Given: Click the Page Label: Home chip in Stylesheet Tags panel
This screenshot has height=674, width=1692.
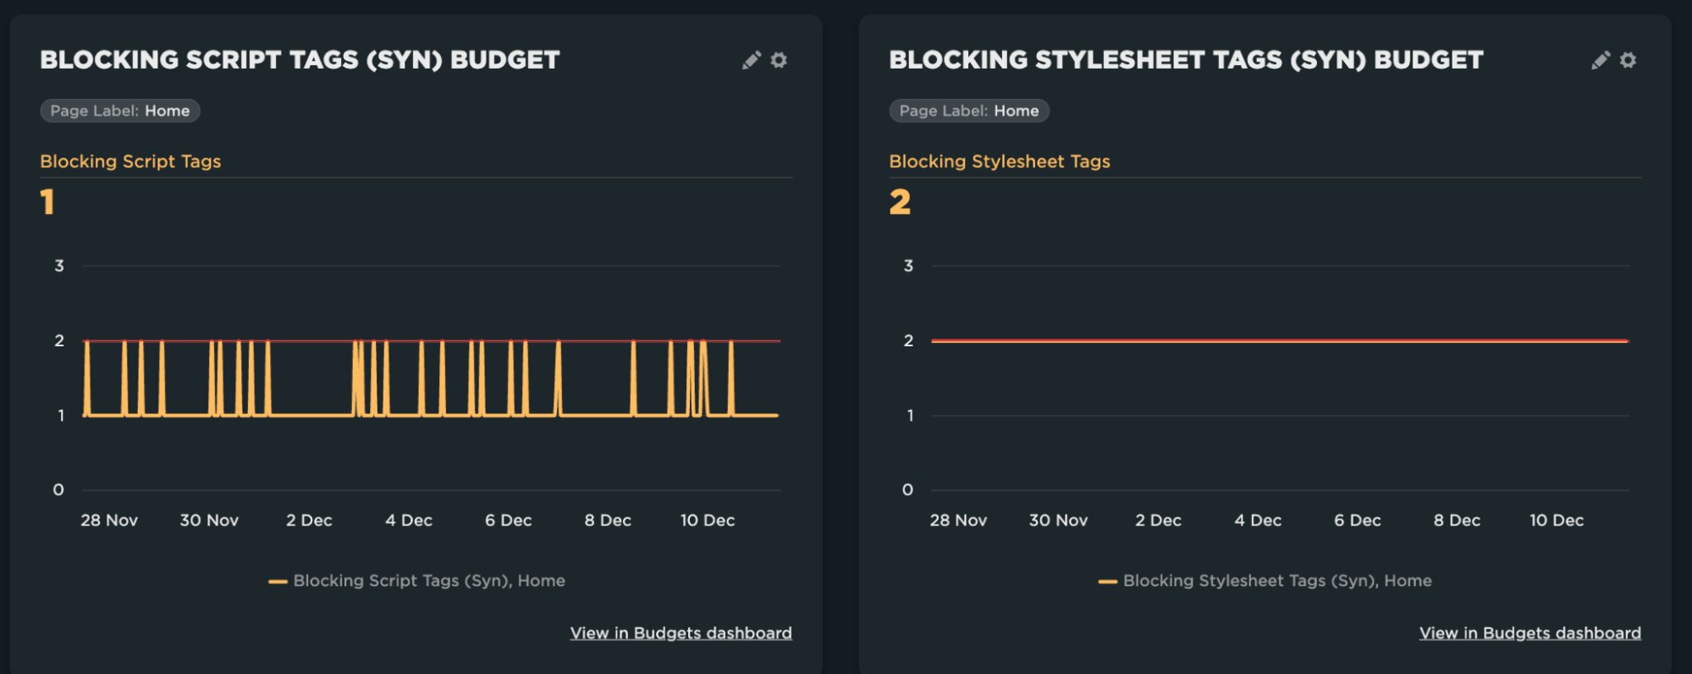Looking at the screenshot, I should [969, 111].
